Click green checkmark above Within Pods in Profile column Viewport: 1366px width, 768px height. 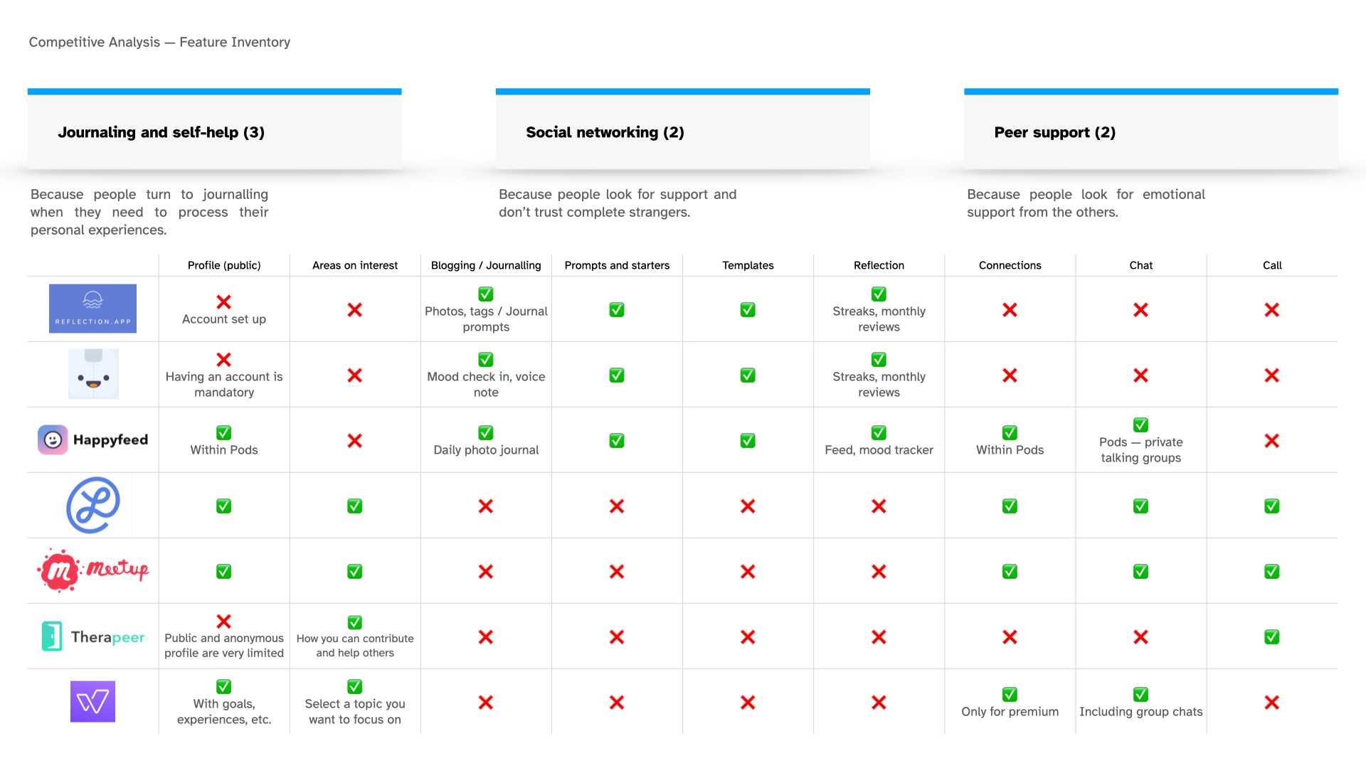point(223,432)
